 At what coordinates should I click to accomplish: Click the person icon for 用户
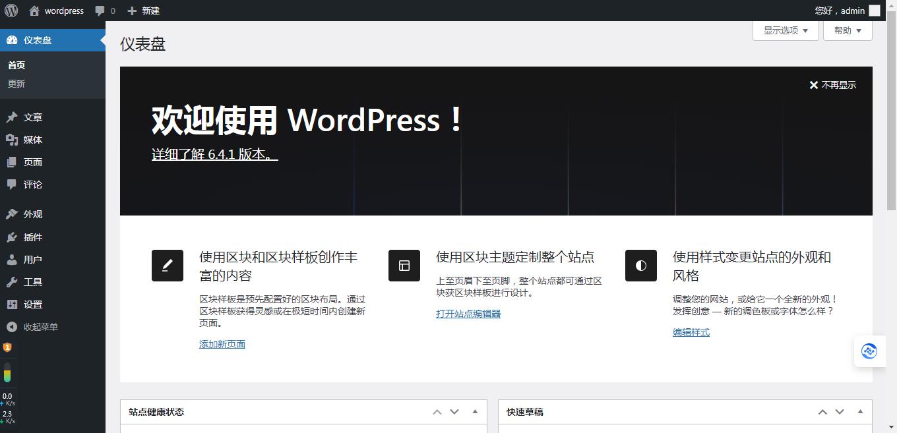point(12,260)
